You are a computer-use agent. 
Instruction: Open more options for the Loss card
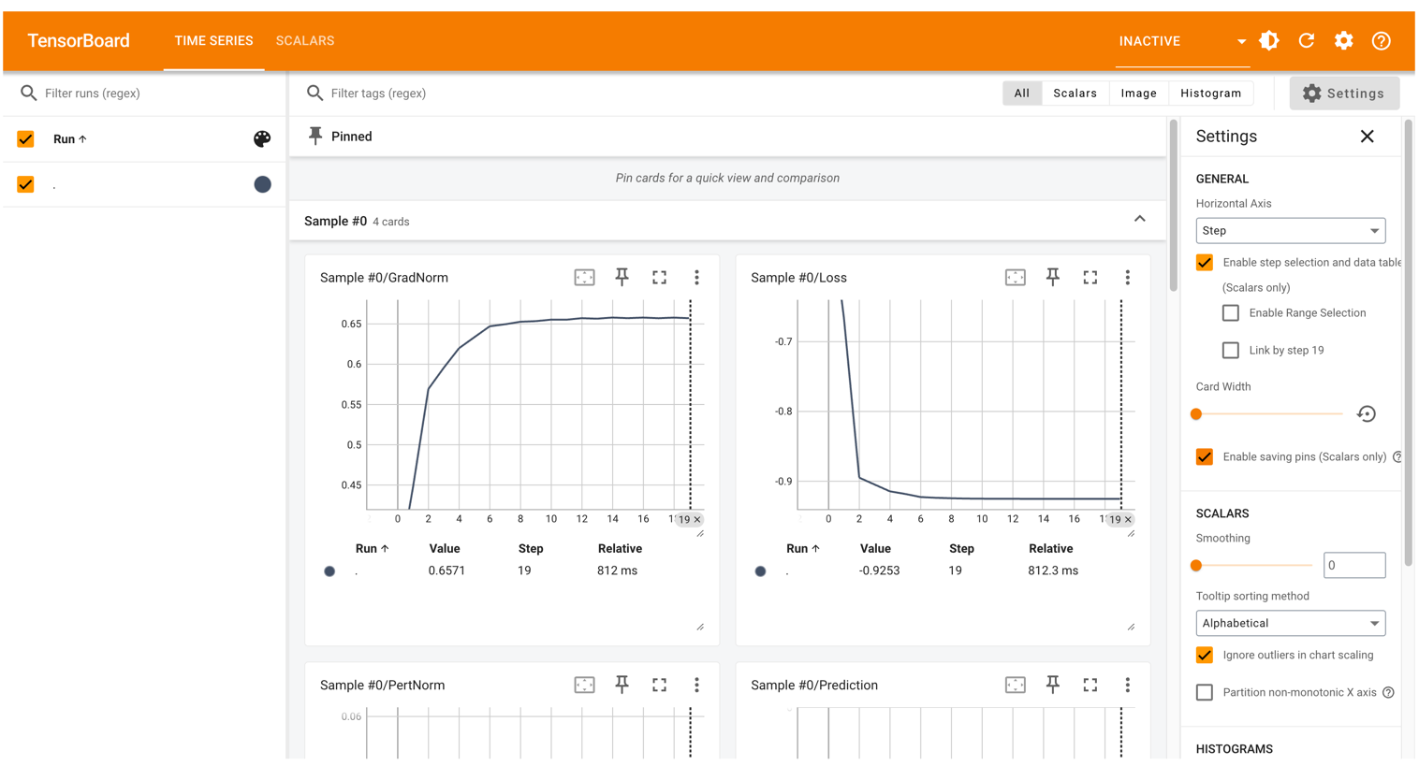coord(1128,278)
